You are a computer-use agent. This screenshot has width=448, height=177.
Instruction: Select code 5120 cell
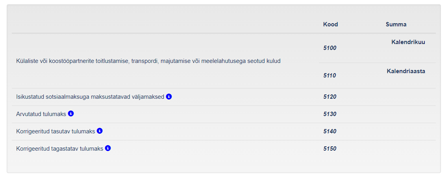pyautogui.click(x=330, y=97)
